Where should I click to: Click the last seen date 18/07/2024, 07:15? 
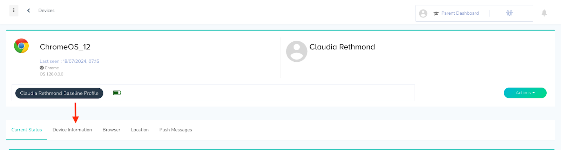click(81, 61)
